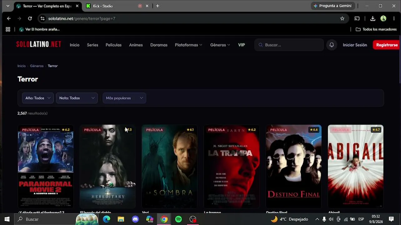This screenshot has width=401, height=225.
Task: Open the weather widget showing 4°C Despejado
Action: click(290, 219)
